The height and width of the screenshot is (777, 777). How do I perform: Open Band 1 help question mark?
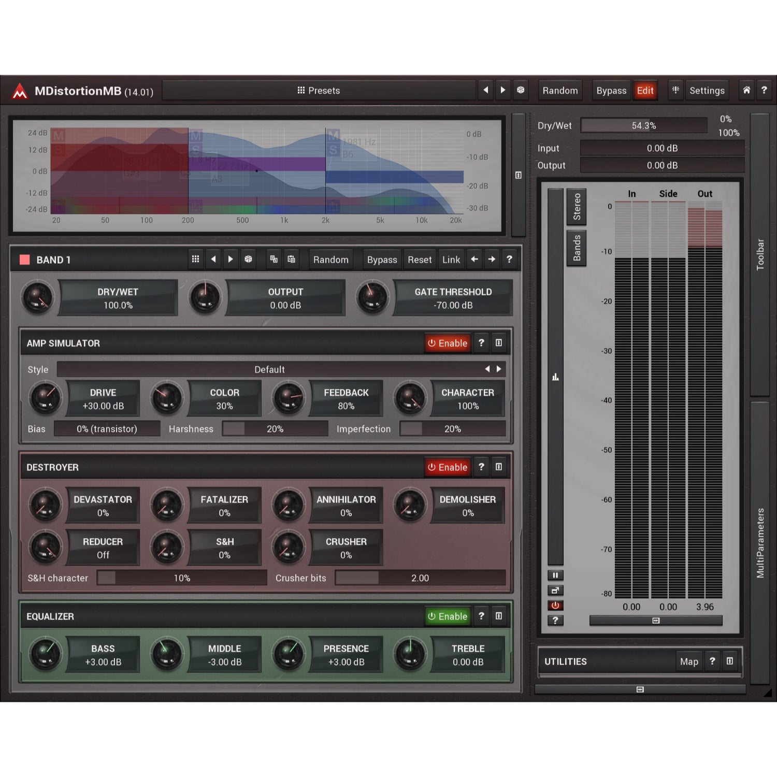coord(509,259)
